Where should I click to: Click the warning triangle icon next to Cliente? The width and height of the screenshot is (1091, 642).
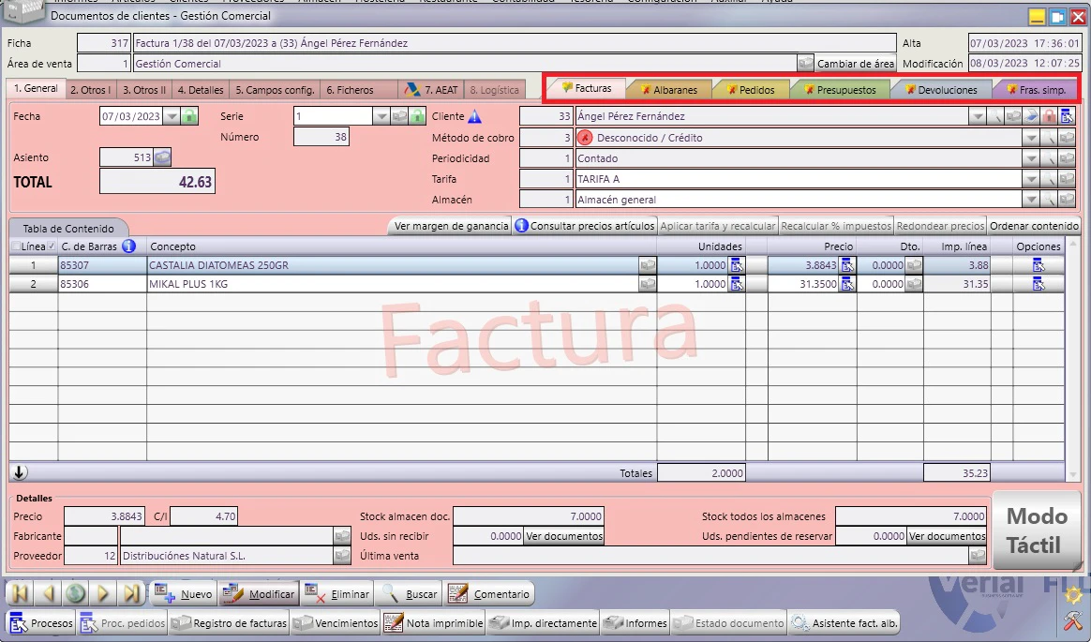pos(474,116)
